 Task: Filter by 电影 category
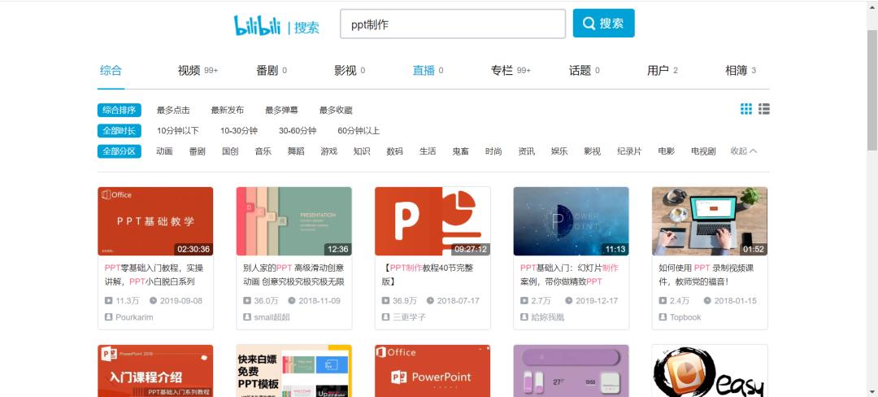tap(667, 151)
